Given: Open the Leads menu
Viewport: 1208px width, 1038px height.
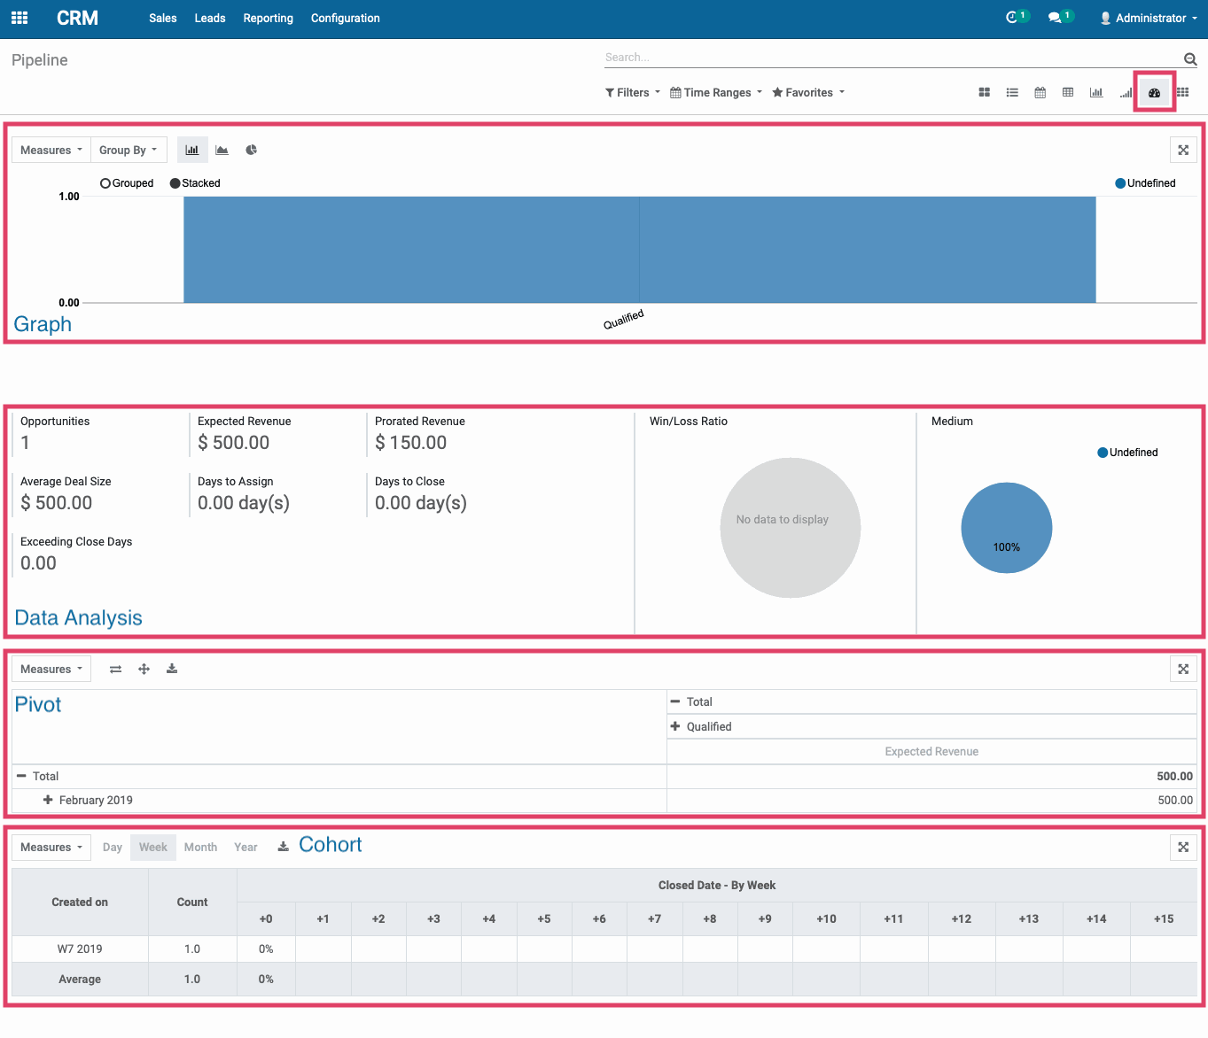Looking at the screenshot, I should [210, 18].
